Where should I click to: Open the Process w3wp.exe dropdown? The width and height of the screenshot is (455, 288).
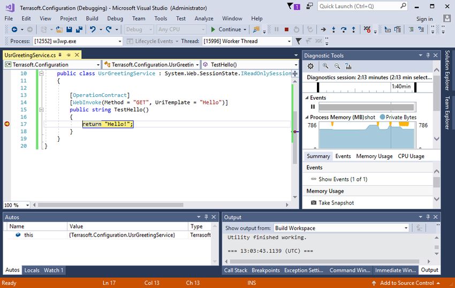tap(120, 41)
